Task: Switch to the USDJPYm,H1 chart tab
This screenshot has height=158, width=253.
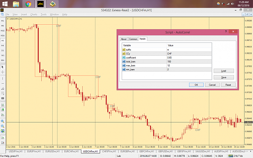Action: [x=15, y=152]
